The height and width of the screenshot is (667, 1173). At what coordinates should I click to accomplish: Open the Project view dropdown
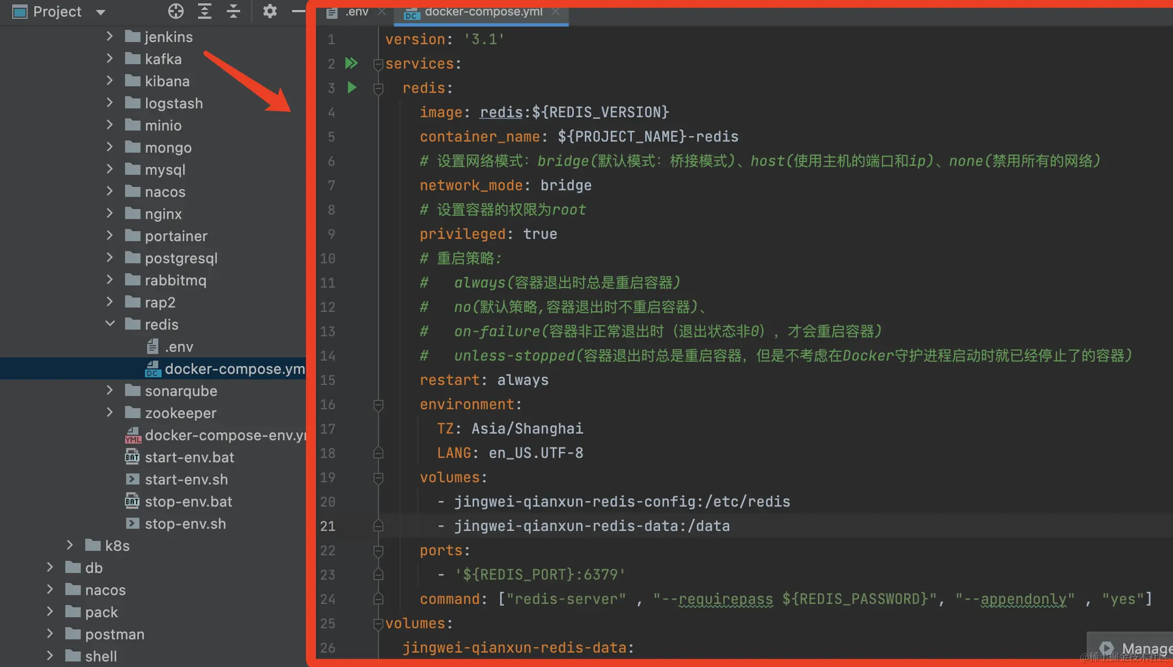[x=101, y=12]
